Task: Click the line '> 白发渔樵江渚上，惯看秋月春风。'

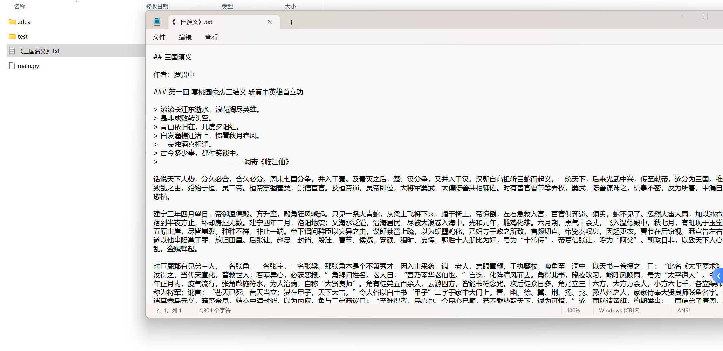Action: tap(207, 135)
